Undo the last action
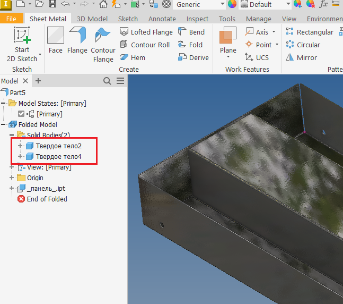The width and height of the screenshot is (343, 304). click(65, 4)
